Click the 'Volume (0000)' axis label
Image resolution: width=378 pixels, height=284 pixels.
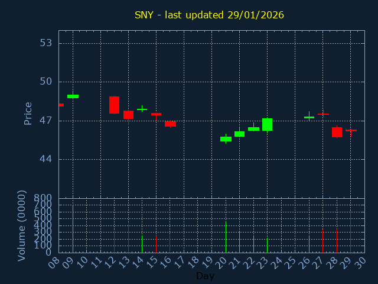[21, 226]
